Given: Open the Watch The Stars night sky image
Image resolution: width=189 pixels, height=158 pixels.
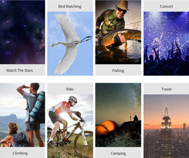Looking at the screenshot, I should [22, 32].
